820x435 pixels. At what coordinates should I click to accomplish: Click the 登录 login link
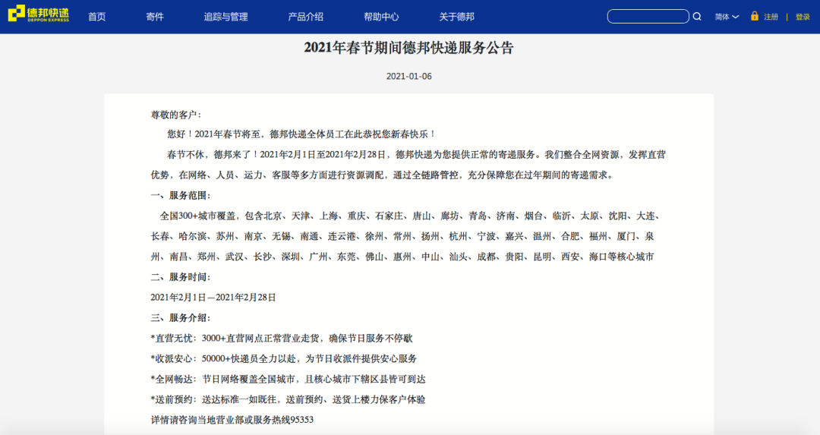pos(803,17)
